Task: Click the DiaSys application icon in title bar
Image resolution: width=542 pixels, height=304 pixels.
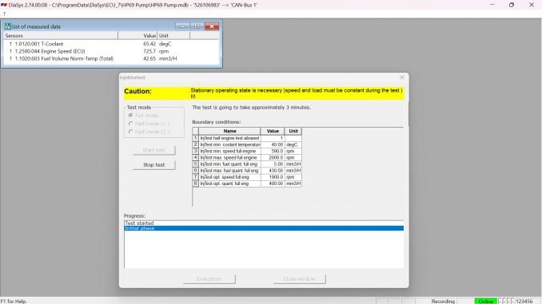Action: 4,5
